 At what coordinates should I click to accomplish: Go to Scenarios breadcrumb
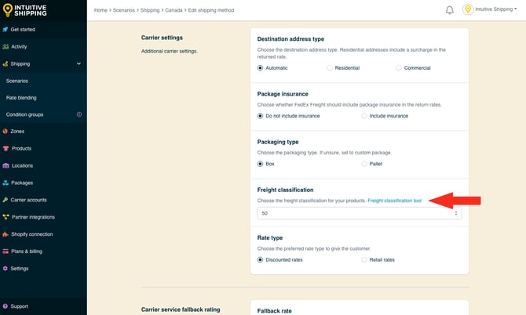pos(124,10)
